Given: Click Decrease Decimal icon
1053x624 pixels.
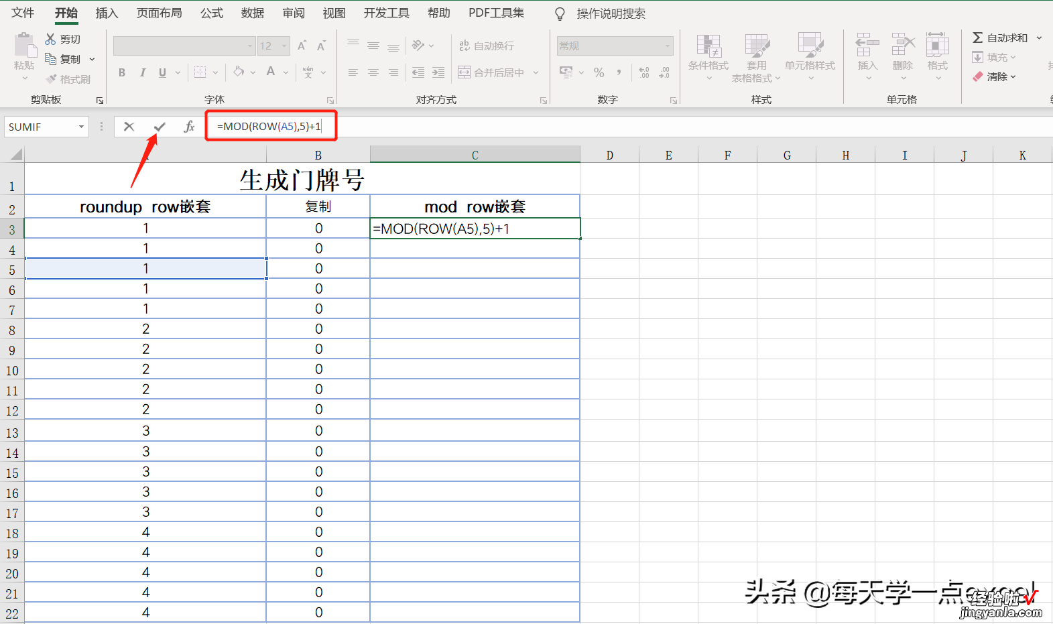Looking at the screenshot, I should click(x=664, y=72).
